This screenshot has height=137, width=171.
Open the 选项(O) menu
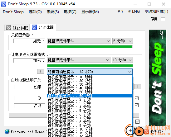click(35, 12)
